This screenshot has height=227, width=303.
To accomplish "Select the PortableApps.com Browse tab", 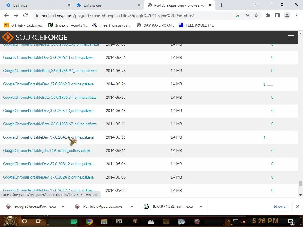I will pos(179,5).
